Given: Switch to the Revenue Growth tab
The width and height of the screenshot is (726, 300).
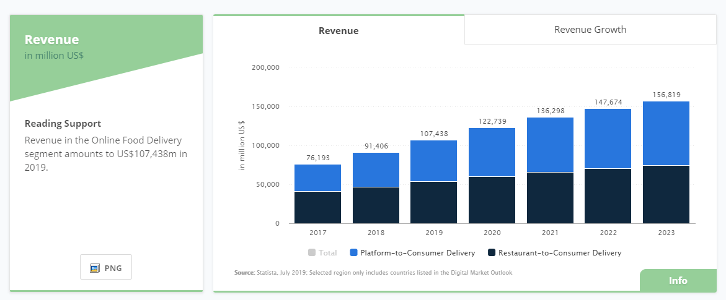Looking at the screenshot, I should [590, 30].
